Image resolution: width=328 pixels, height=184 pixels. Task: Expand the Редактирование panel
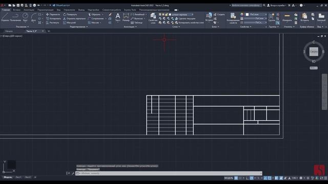(x=79, y=27)
